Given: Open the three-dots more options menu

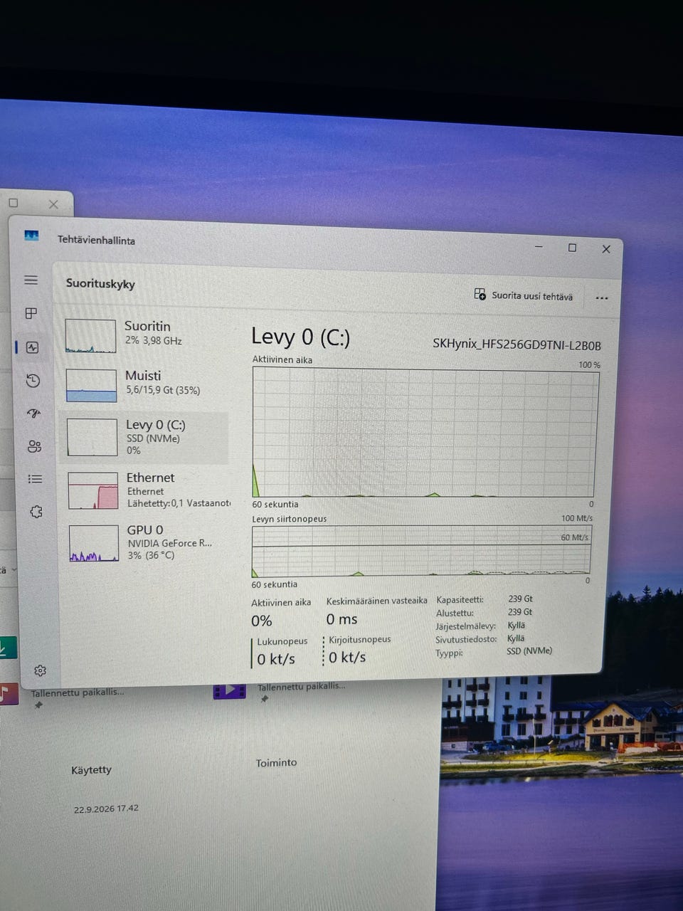Looking at the screenshot, I should pyautogui.click(x=602, y=298).
